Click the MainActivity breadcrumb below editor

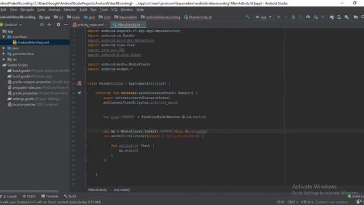(97, 190)
